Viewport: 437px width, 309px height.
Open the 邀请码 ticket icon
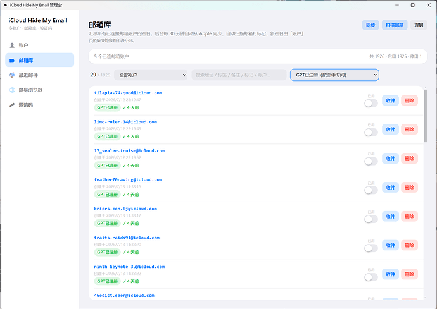tap(12, 105)
